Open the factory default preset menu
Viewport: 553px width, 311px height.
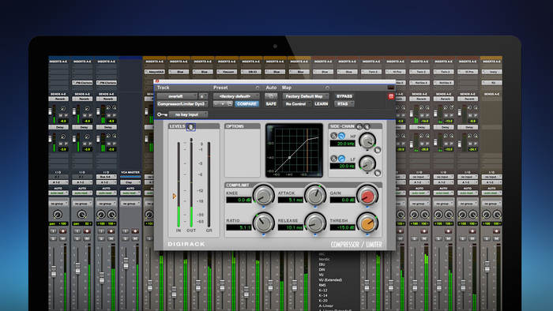pos(236,96)
